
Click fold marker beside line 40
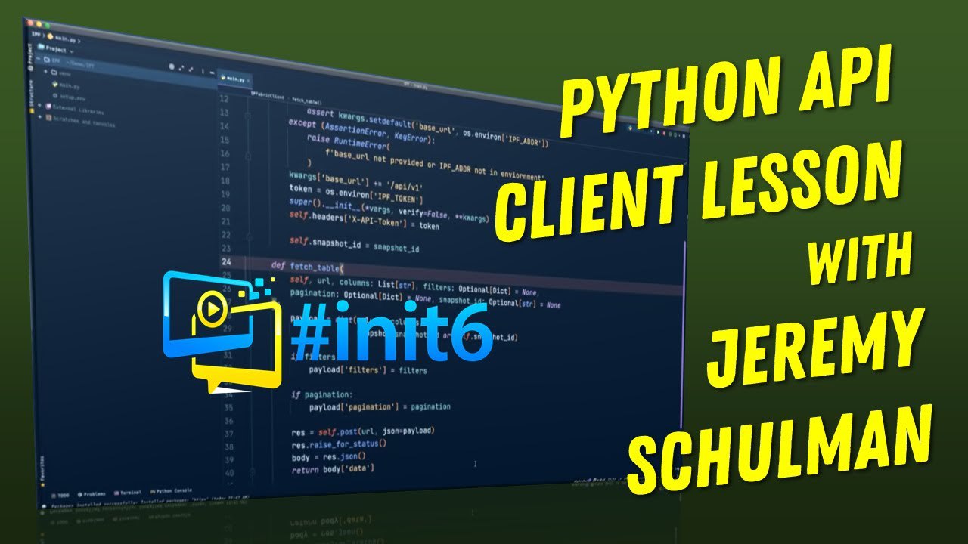[x=252, y=472]
